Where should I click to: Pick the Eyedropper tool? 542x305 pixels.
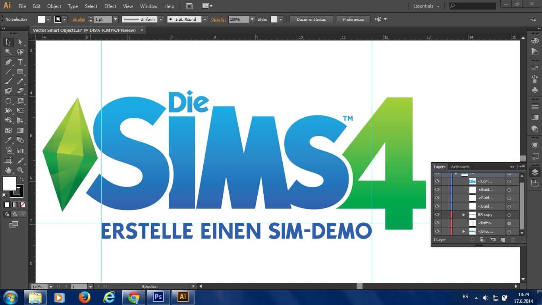[8, 140]
